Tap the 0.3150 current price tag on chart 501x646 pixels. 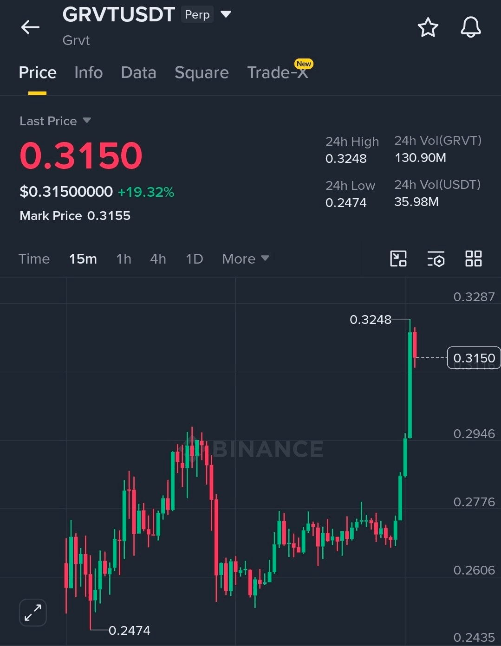point(474,358)
